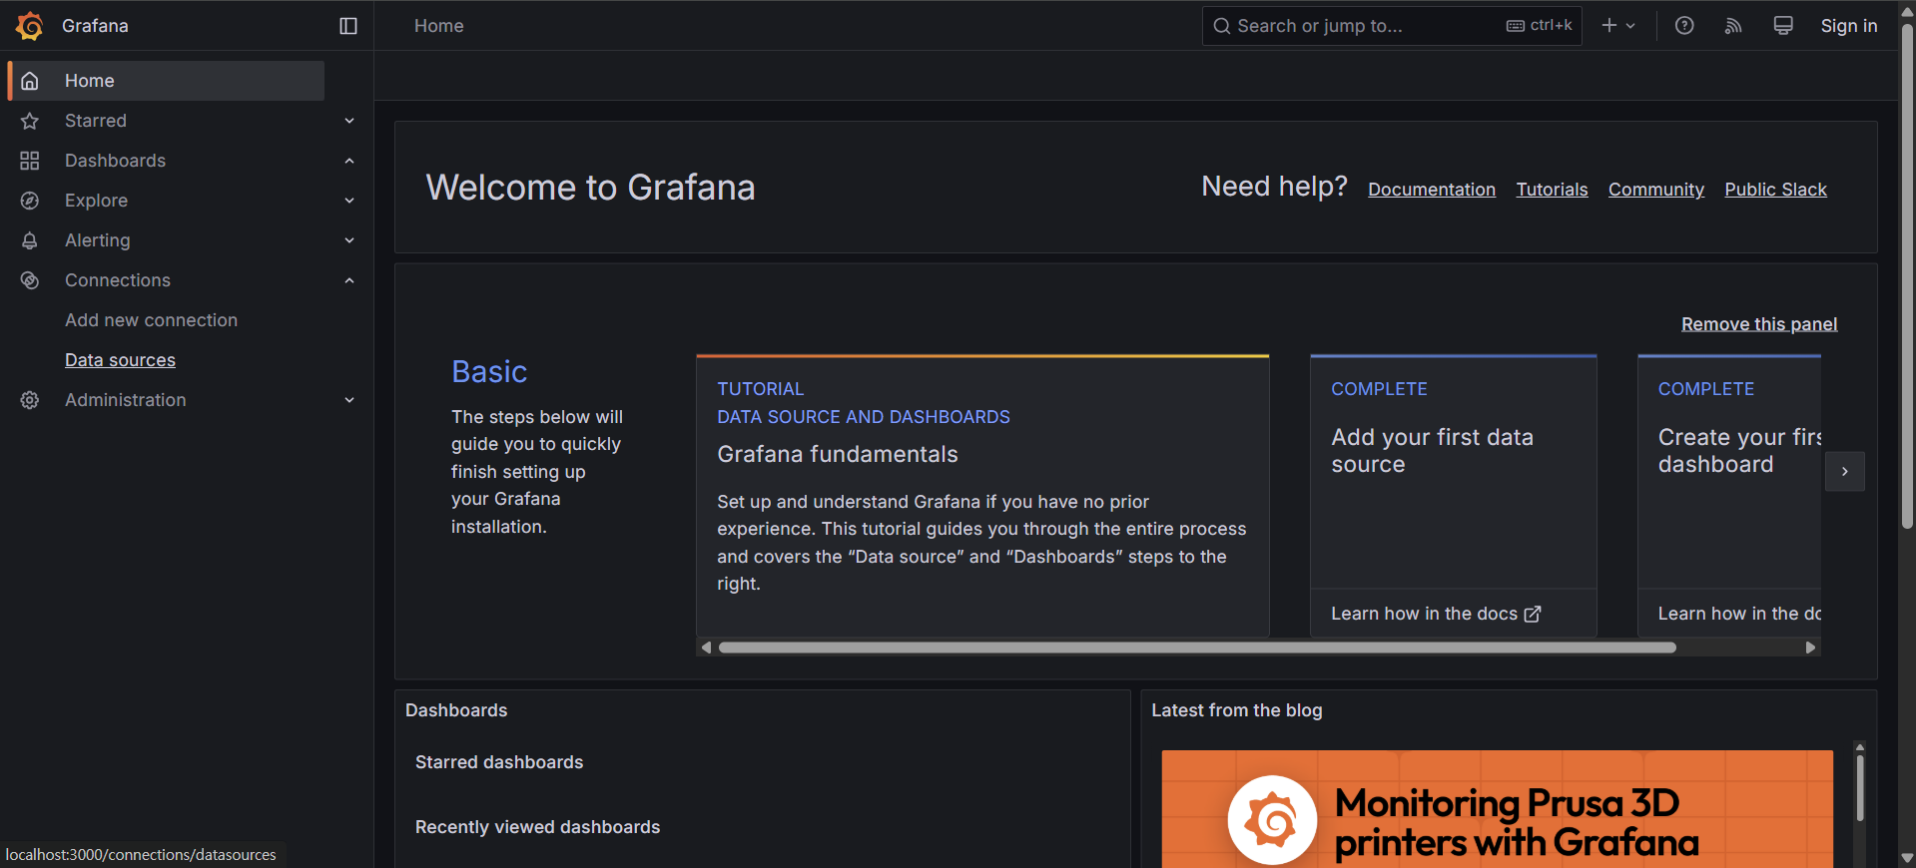Open the Add your first data source card
This screenshot has width=1916, height=868.
click(x=1453, y=495)
